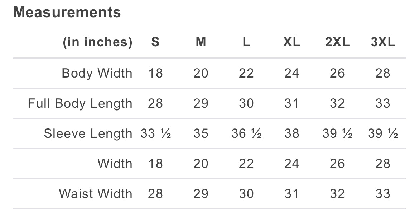Screen dimensions: 419x211
Task: Click the Body Width value for 3XL
Action: click(x=383, y=73)
